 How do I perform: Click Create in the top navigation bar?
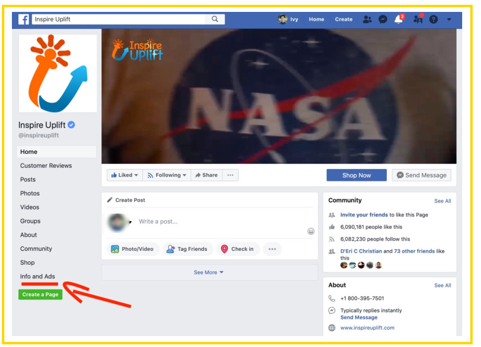click(x=344, y=19)
